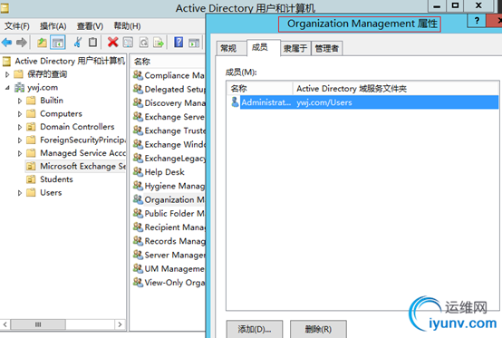
Task: Click the tree pane horizontal scrollbar thumb
Action: pos(38,324)
